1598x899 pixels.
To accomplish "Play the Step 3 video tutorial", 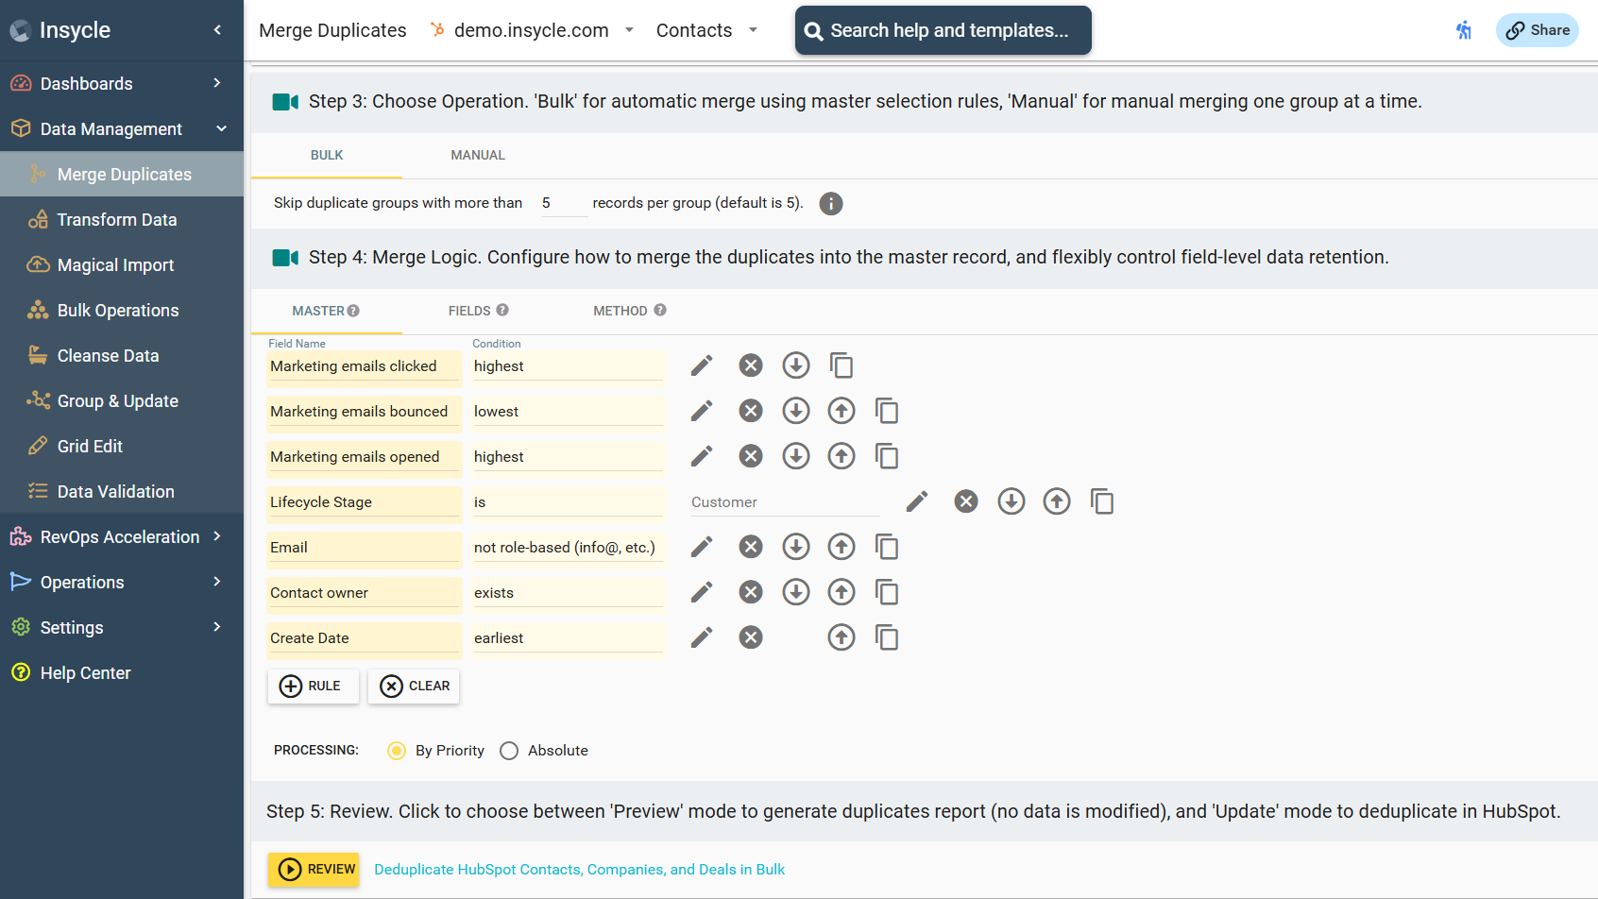I will (x=285, y=102).
